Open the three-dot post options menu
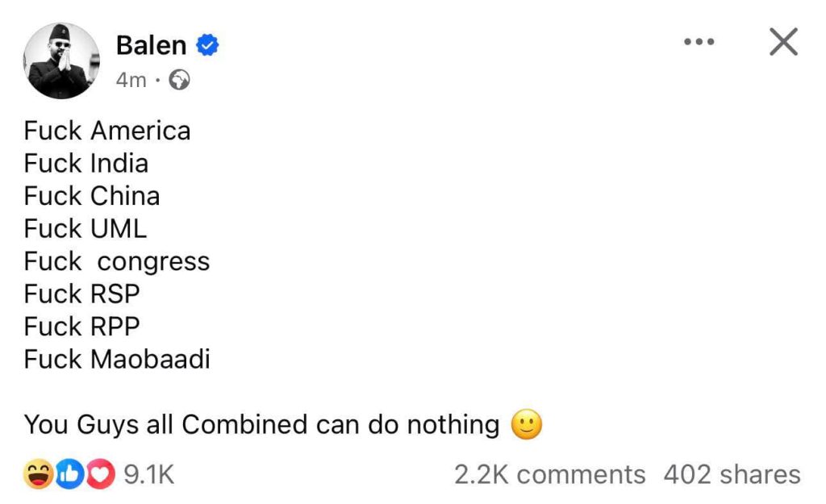This screenshot has width=826, height=504. 699,43
